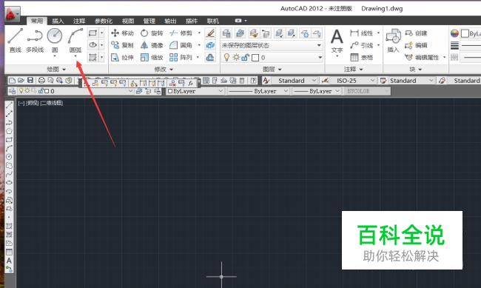Select the 圆弧 (Arc) ribbon tool
The height and width of the screenshot is (288, 481).
point(75,41)
